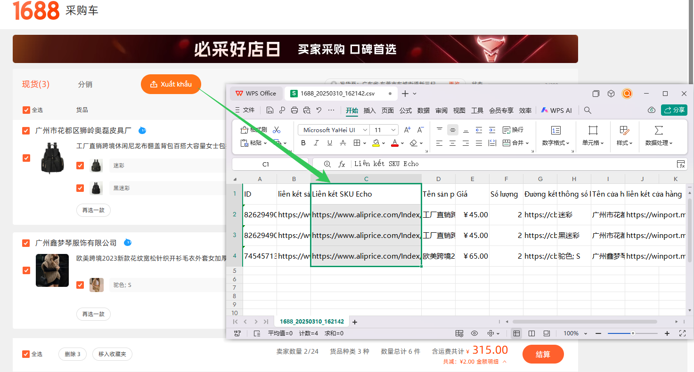Click zoom out minus button in the status bar
Viewport: 694px width, 372px height.
point(598,333)
